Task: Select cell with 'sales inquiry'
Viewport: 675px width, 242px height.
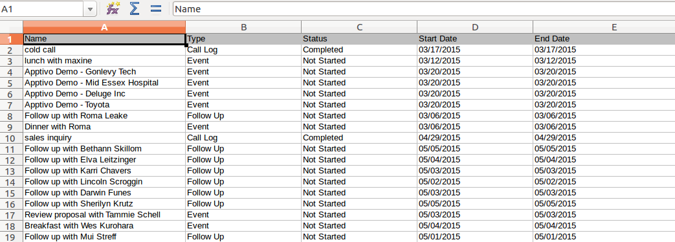Action: tap(104, 138)
